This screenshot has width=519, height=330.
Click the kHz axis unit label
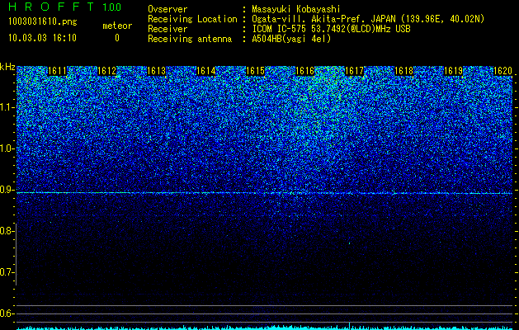coord(7,67)
